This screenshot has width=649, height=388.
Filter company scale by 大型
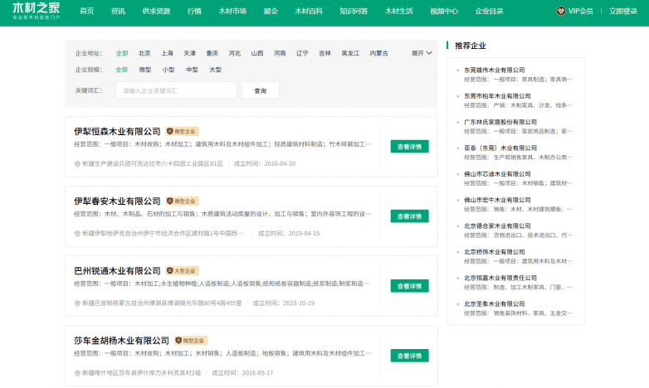[215, 70]
